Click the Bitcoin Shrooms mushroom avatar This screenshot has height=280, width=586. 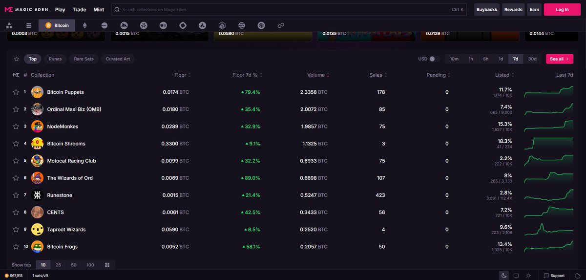pos(37,144)
